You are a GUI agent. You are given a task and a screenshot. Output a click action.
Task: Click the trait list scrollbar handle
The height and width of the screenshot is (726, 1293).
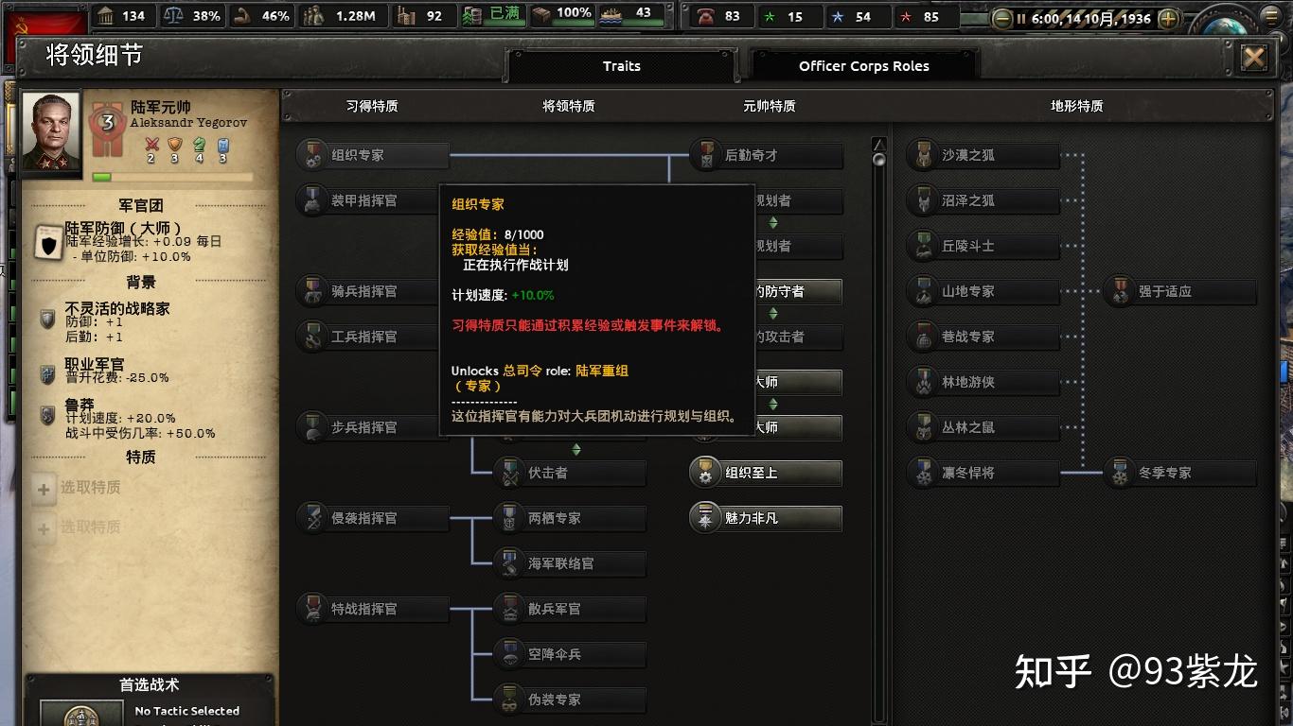point(878,160)
